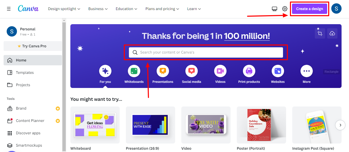Viewport: 349px width, 152px height.
Task: Expand the Plans and pricing dropdown
Action: coord(162,9)
